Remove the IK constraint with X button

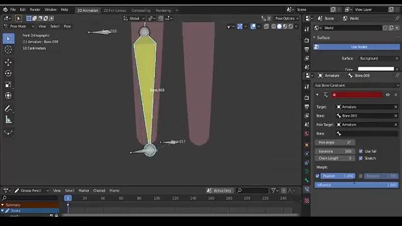[x=396, y=95]
